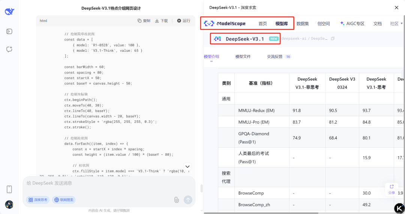Open the ModelScope logo home link
Viewport: 405px width, 214px height.
pos(225,24)
